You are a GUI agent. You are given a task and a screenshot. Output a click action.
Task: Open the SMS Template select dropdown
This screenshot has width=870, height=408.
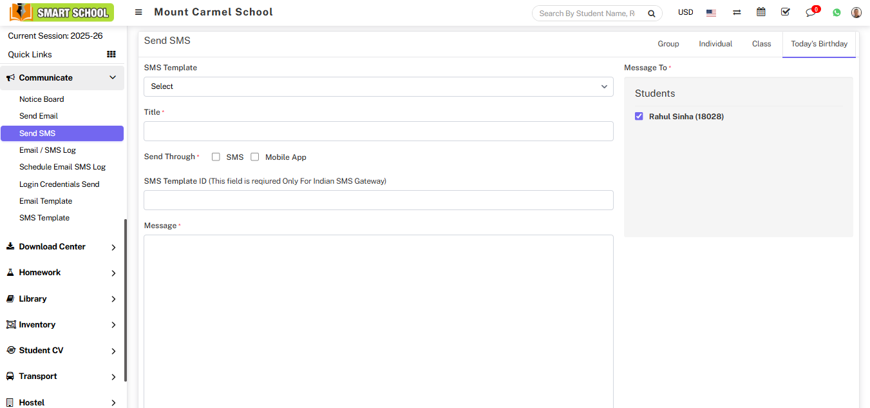tap(378, 86)
